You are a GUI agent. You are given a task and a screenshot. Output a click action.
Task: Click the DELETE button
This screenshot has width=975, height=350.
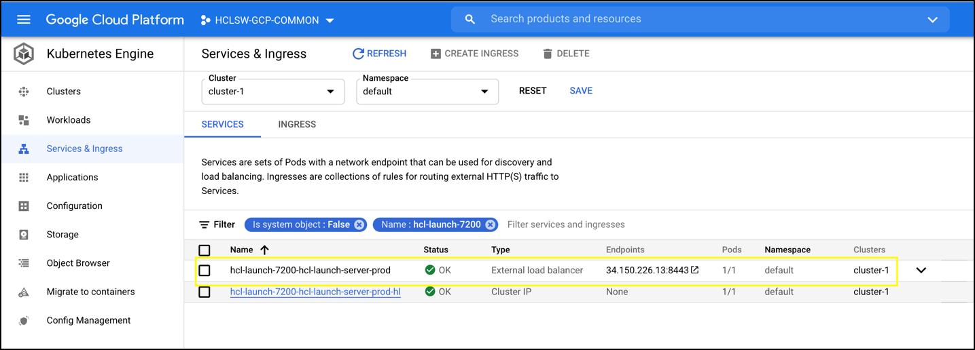565,54
